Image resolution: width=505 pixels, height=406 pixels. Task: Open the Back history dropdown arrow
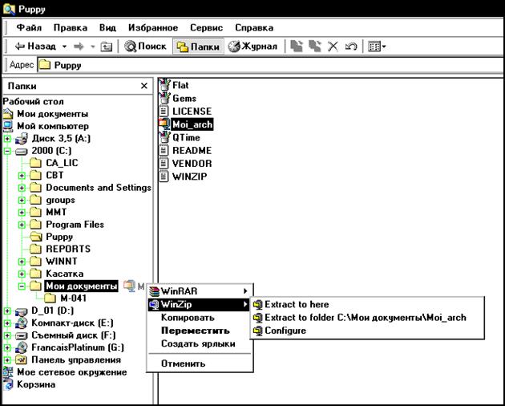click(x=64, y=47)
